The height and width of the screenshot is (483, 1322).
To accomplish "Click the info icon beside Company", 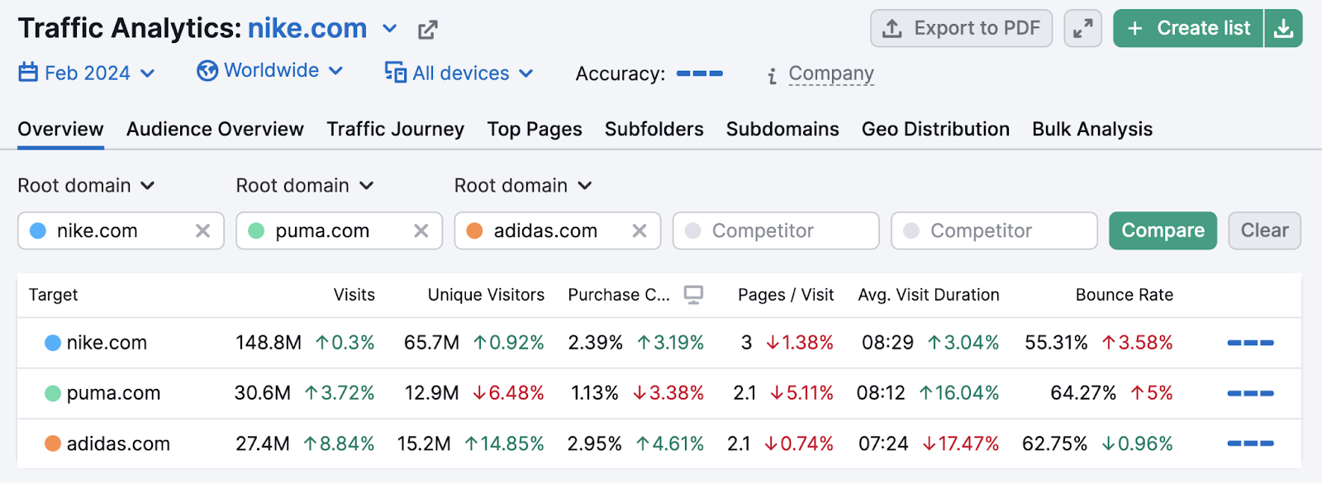I will 772,76.
